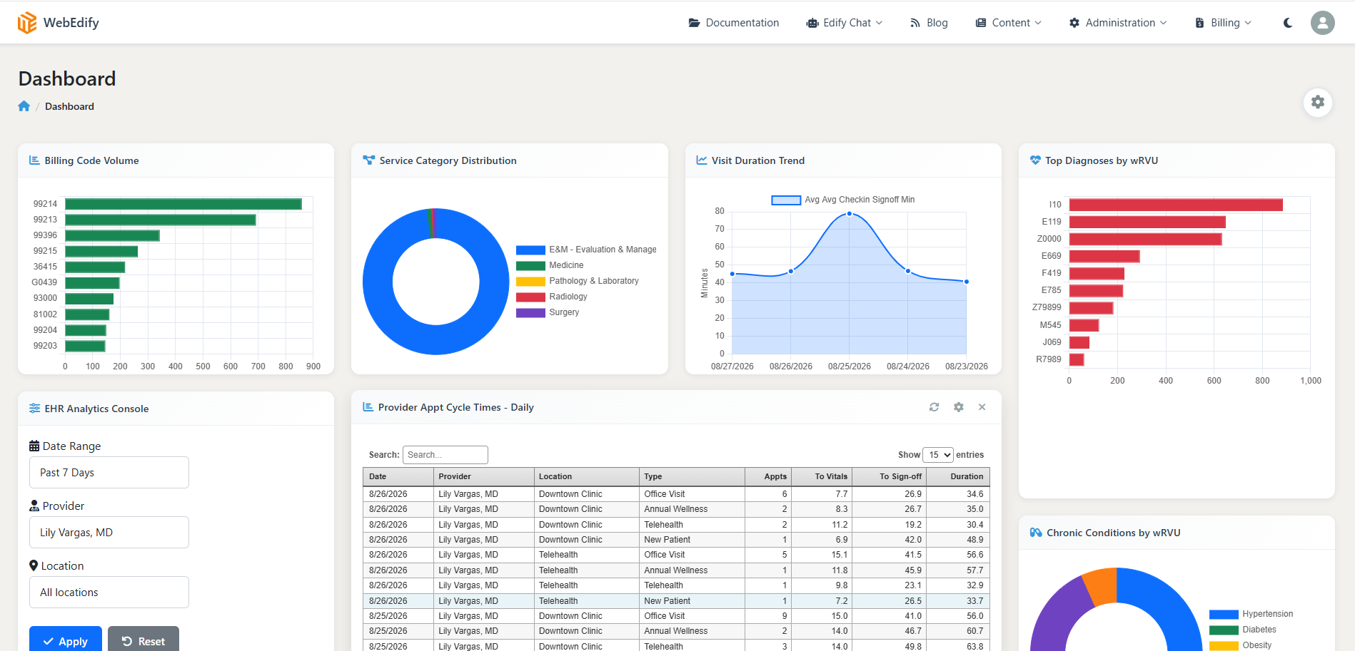The image size is (1355, 651).
Task: Click the New Patient cell with duration 33.7
Action: point(692,601)
